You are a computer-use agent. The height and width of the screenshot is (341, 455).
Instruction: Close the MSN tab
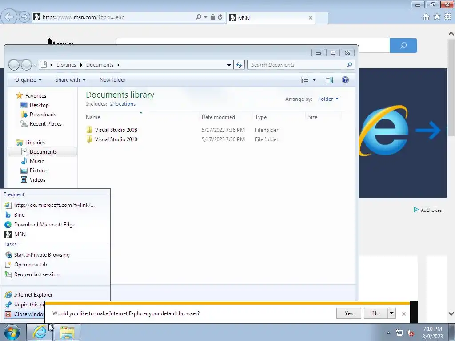point(311,18)
